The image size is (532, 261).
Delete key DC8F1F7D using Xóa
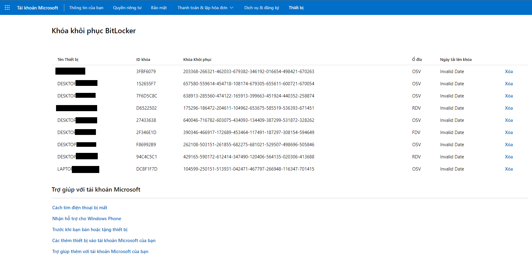coord(509,169)
